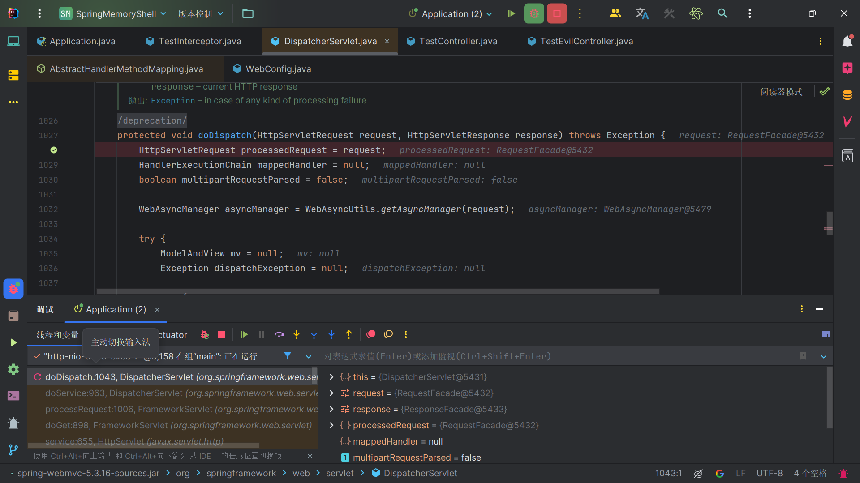Click the UTF-8 encoding status entry
The image size is (860, 483).
tap(770, 473)
